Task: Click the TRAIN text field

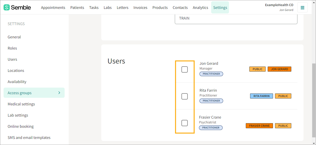Action: (236, 19)
